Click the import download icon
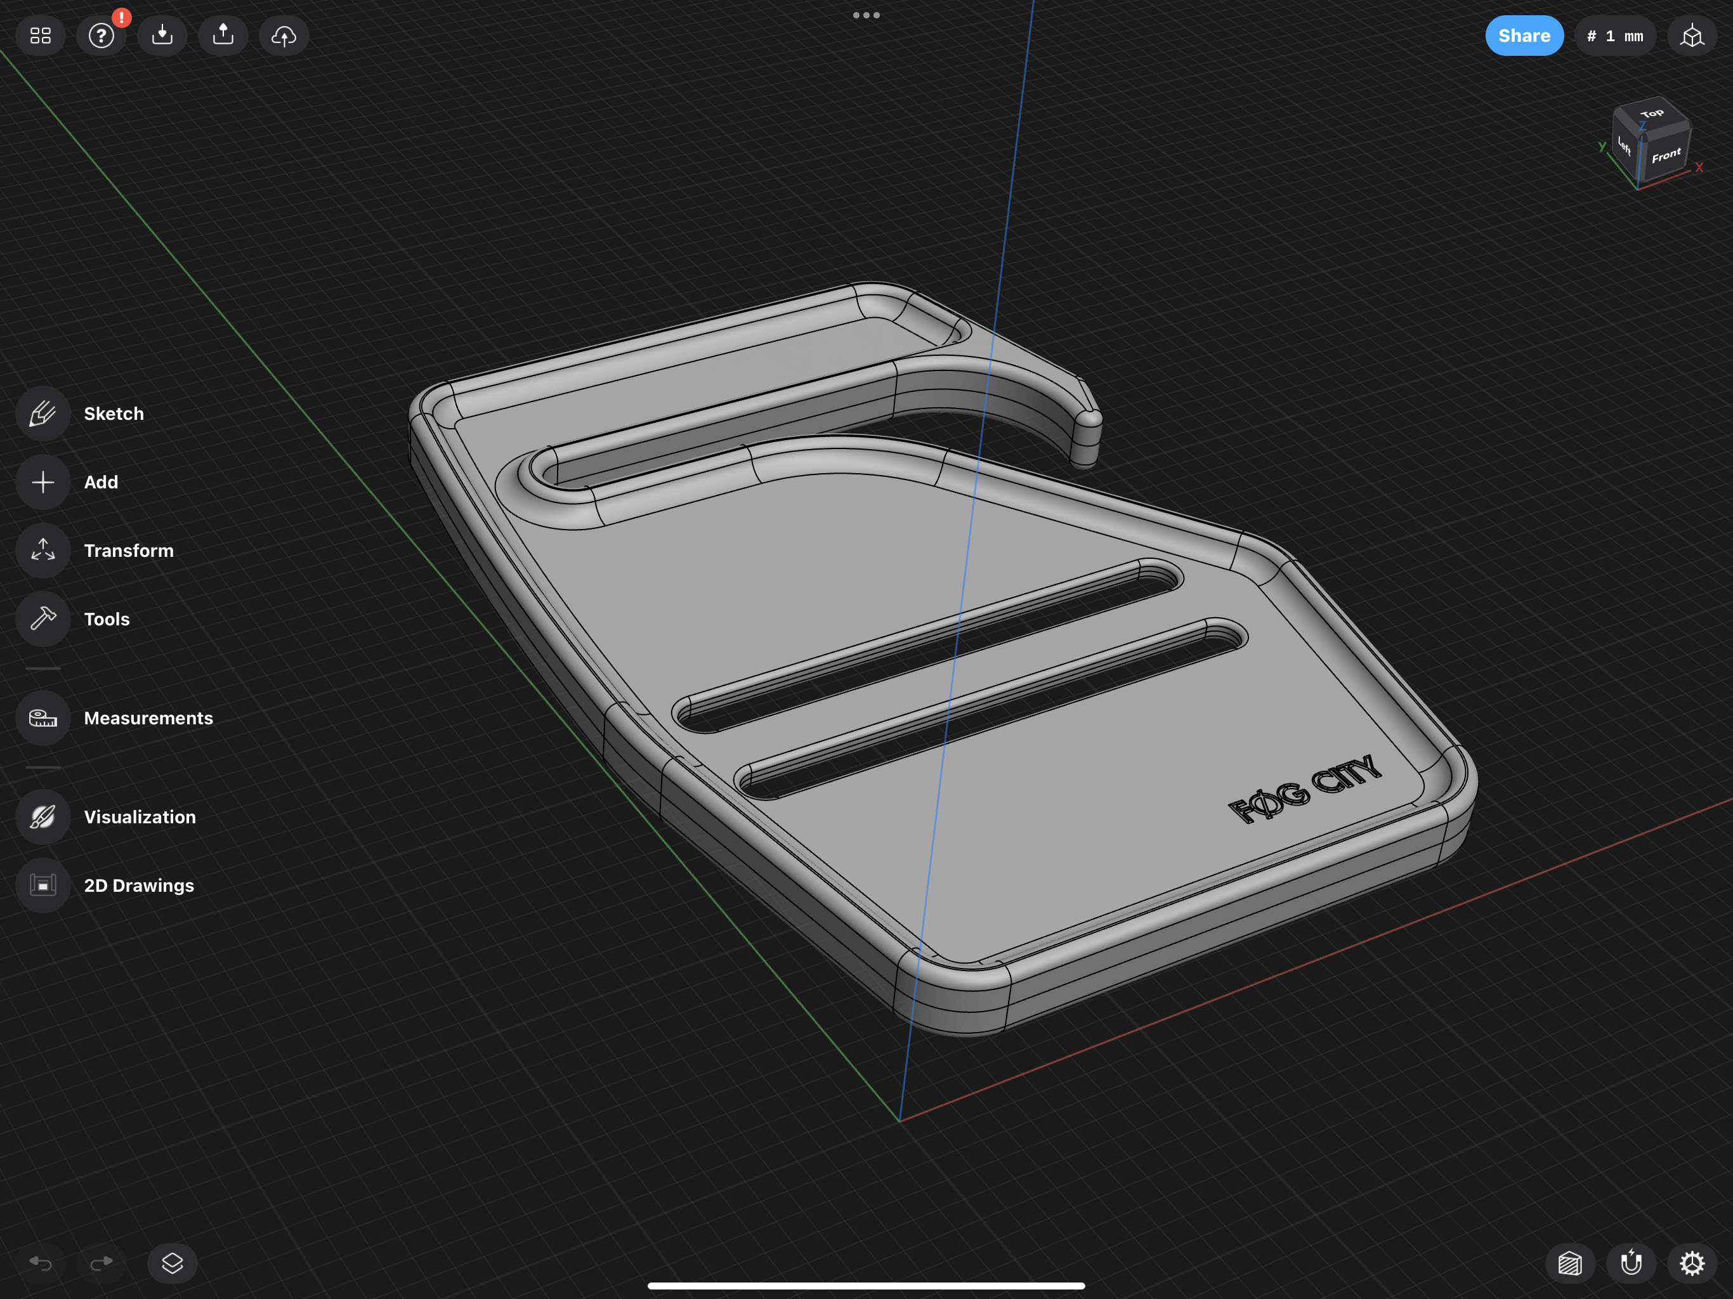 pos(162,36)
